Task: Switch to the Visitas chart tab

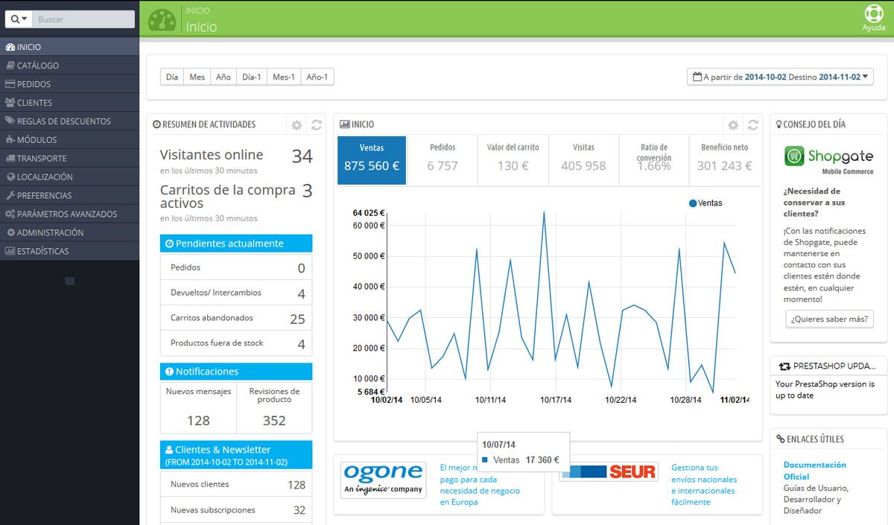Action: click(583, 160)
